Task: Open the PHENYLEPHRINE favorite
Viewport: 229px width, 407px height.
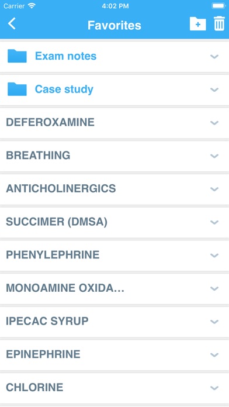Action: click(114, 255)
